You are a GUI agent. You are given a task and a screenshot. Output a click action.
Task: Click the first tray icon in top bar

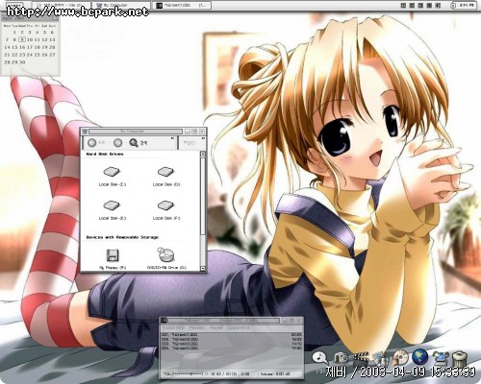404,5
